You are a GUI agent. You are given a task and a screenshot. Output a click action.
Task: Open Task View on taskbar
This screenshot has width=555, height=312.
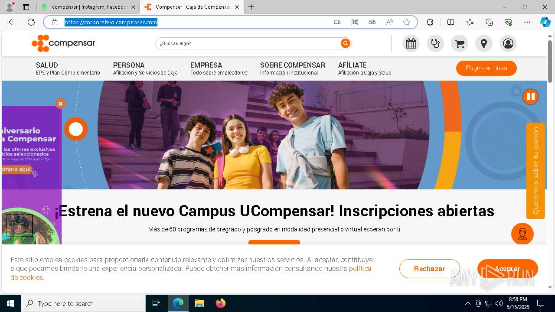click(x=156, y=303)
